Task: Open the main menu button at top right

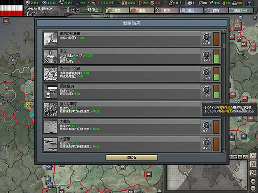Action: click(x=249, y=3)
